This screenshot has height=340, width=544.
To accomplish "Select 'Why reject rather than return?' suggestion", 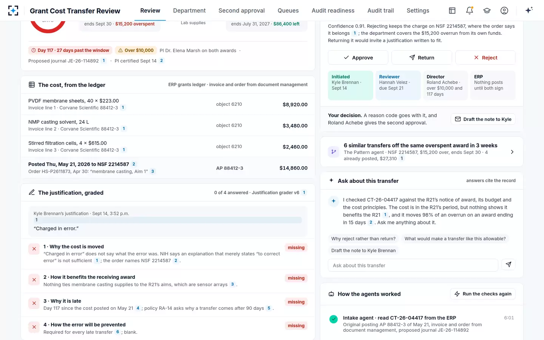I will pyautogui.click(x=363, y=239).
